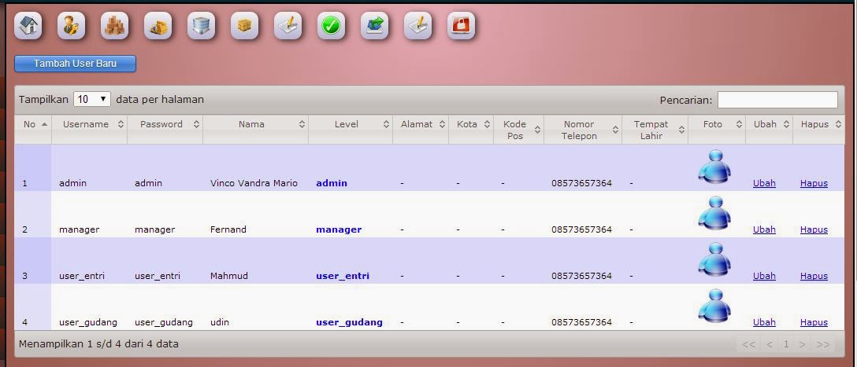
Task: Open the user management icon with key
Action: 71,26
